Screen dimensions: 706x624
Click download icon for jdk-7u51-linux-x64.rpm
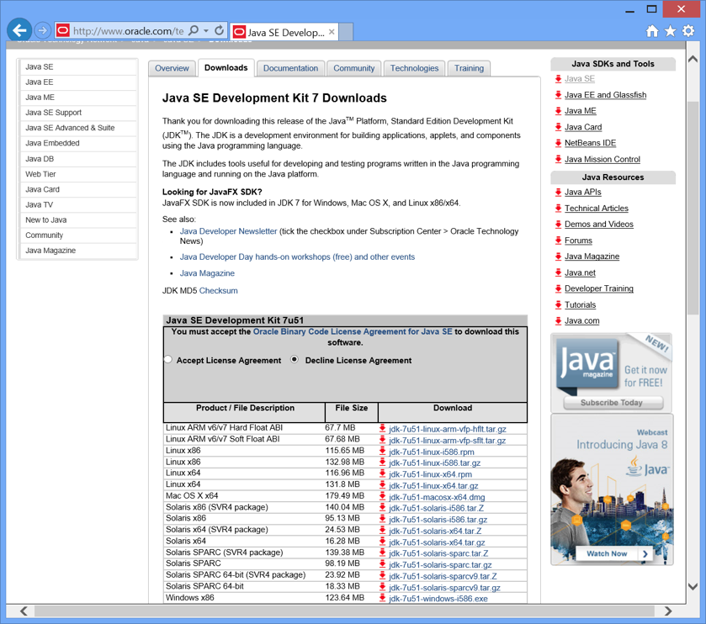(382, 473)
